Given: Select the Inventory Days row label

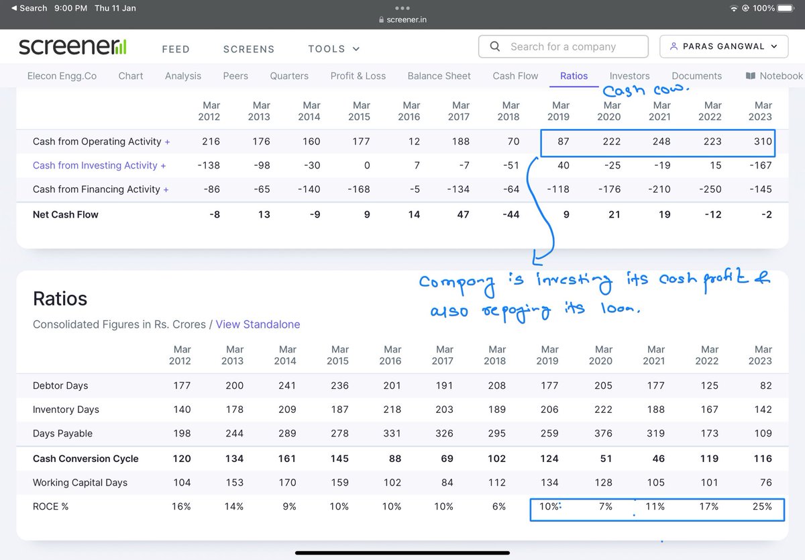Looking at the screenshot, I should (66, 410).
